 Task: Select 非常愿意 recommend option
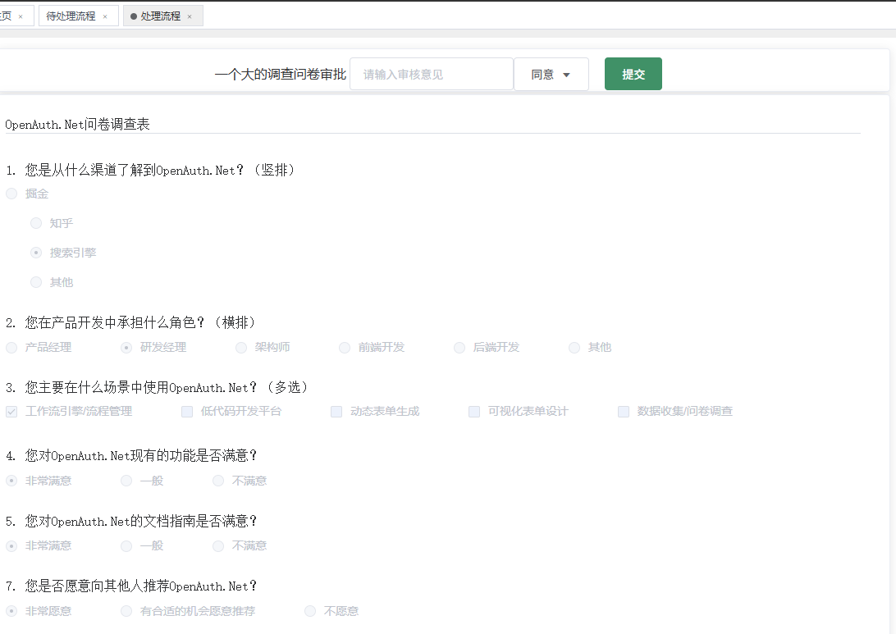point(11,611)
